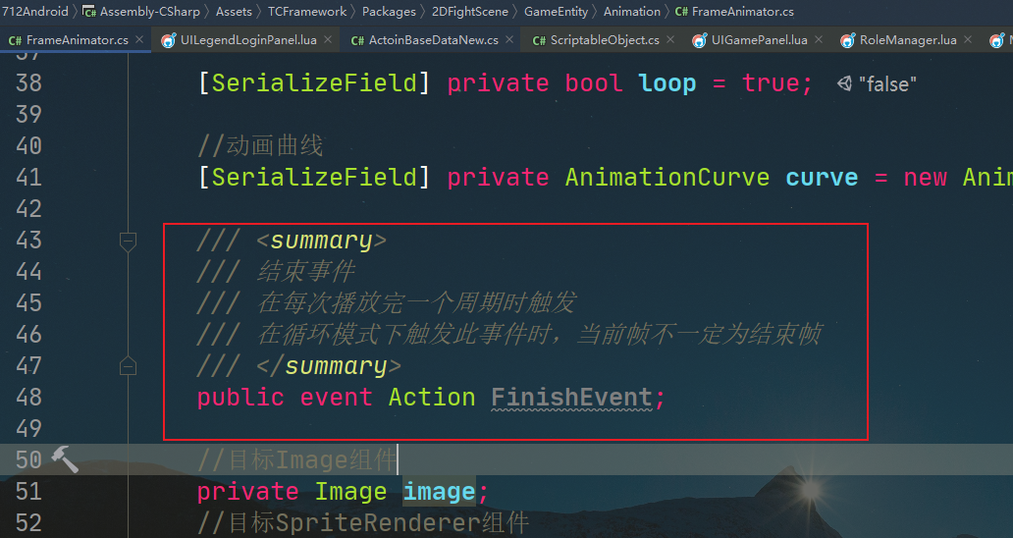Close the ScriptableObject.cs tab
The width and height of the screenshot is (1013, 538).
tap(670, 40)
